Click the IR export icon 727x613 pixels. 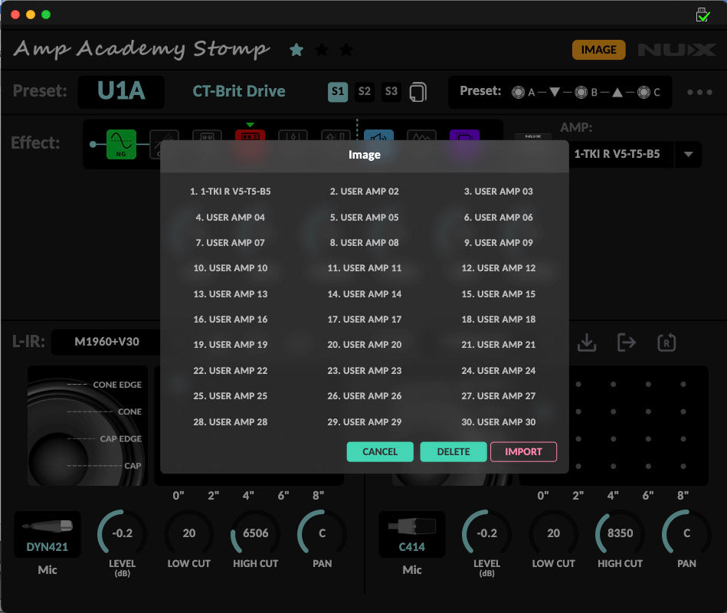(626, 343)
